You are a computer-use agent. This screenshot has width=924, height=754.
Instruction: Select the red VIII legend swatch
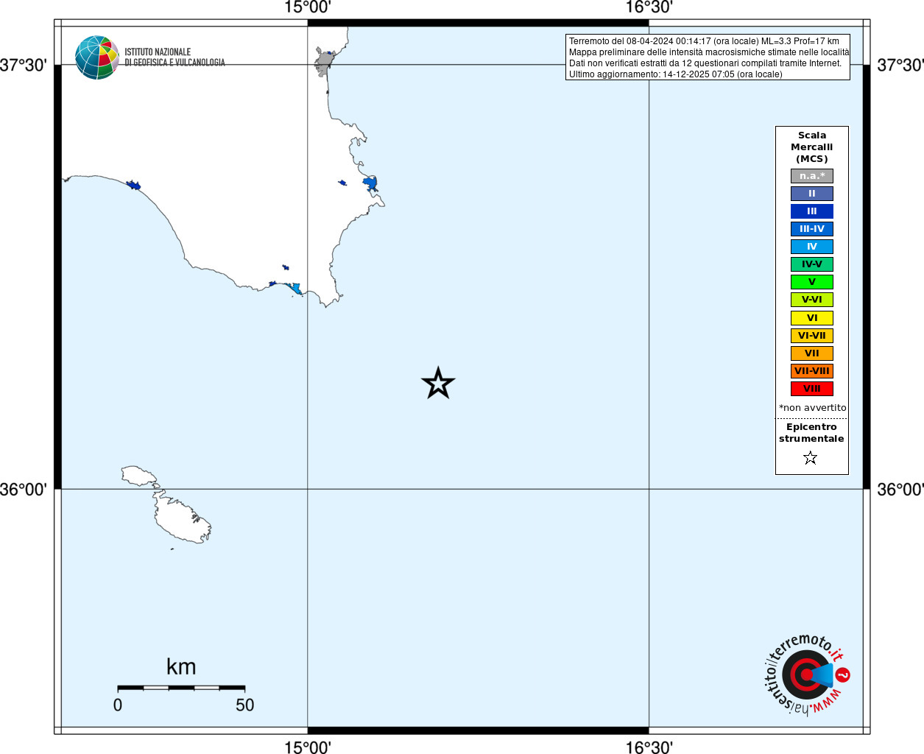coord(812,389)
